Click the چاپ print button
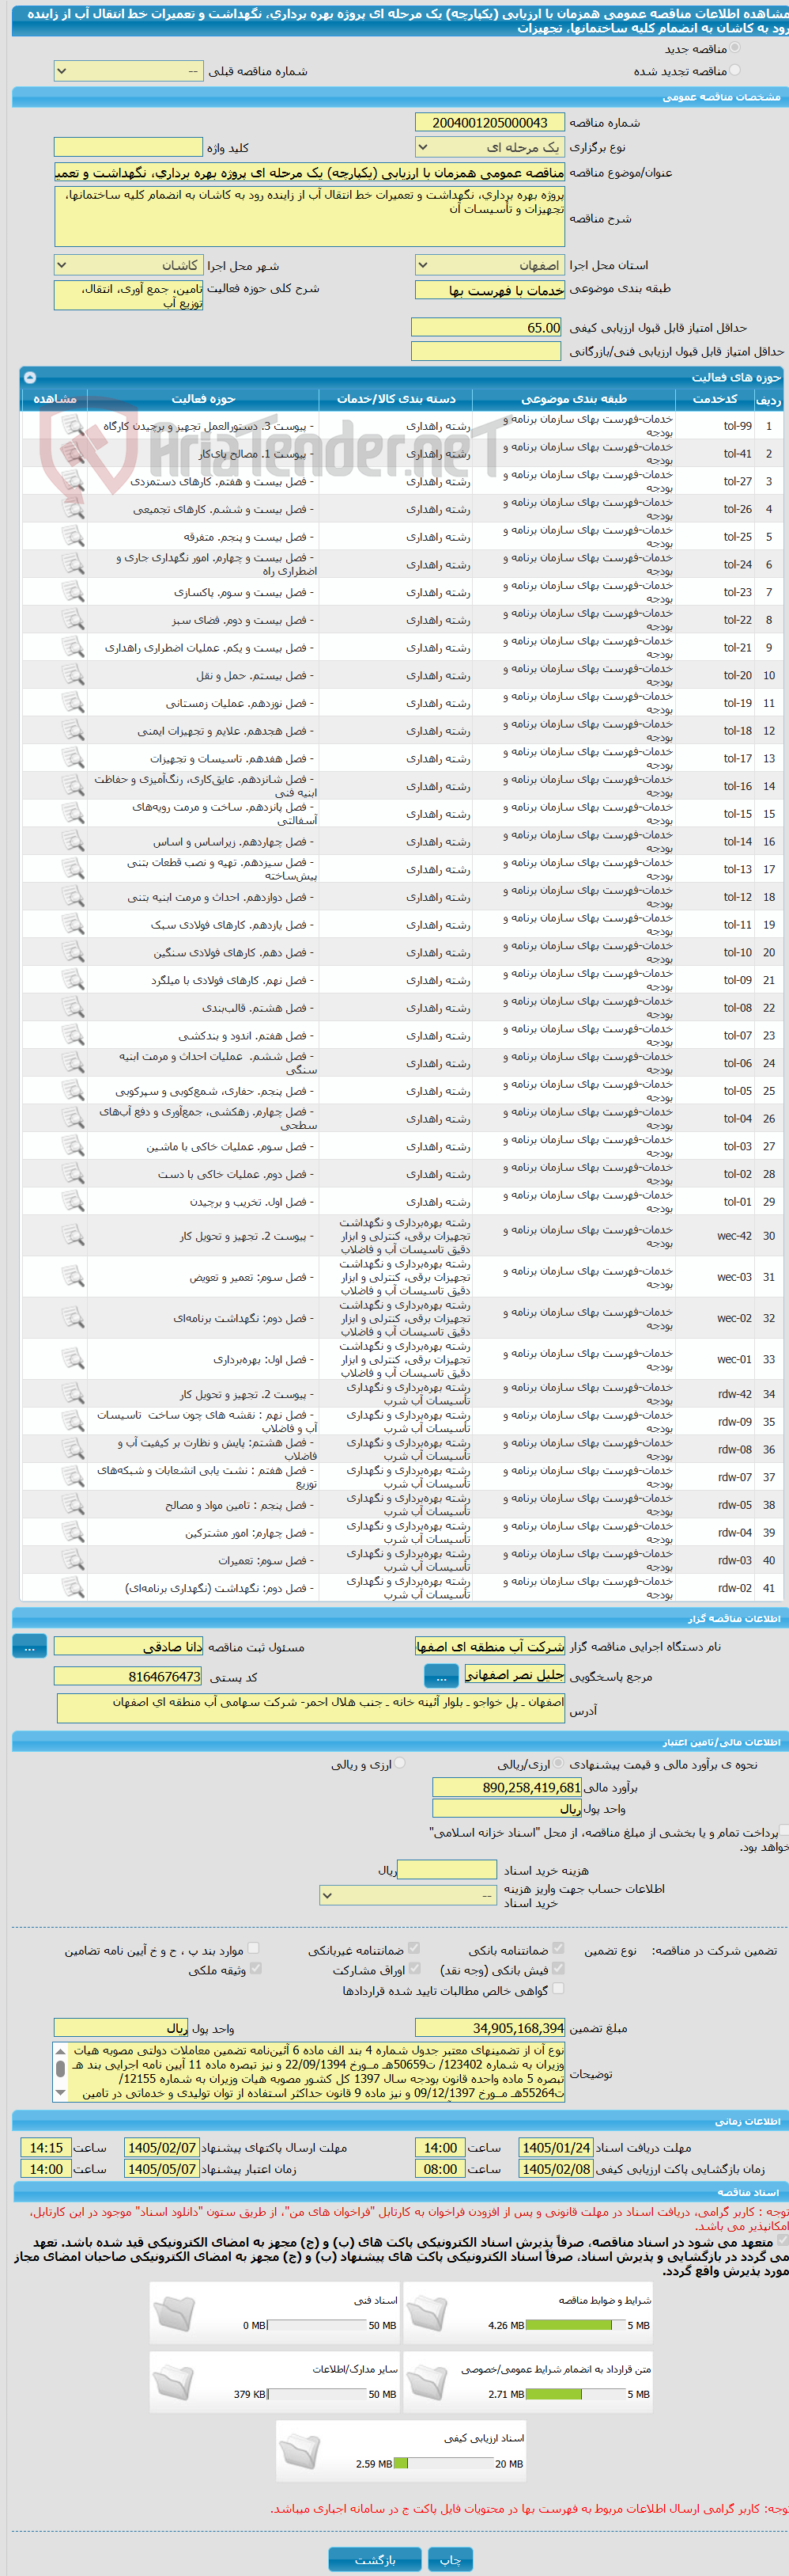 pyautogui.click(x=451, y=2558)
